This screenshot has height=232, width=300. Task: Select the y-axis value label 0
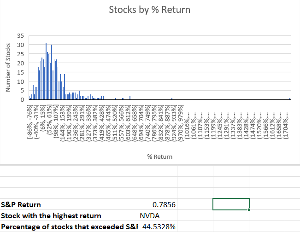22,99
